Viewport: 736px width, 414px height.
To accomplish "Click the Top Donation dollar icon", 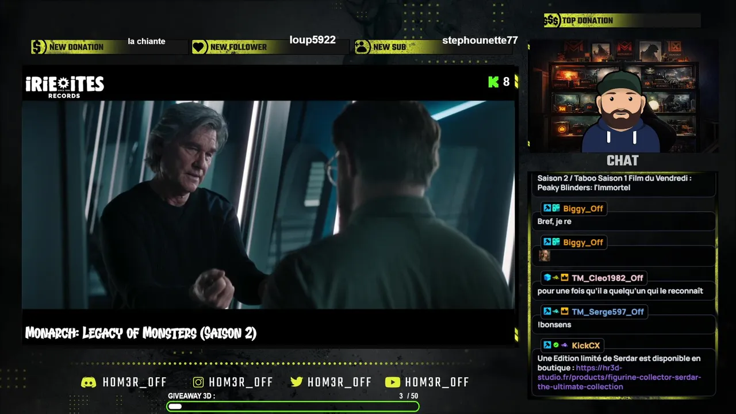I will click(552, 21).
